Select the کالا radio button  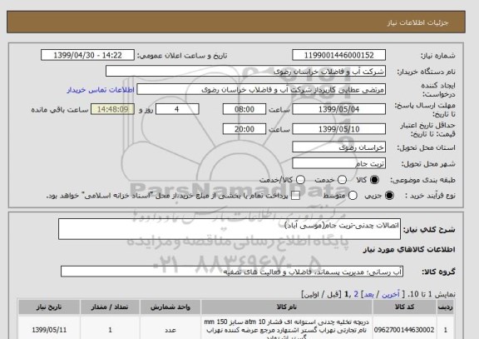point(374,180)
